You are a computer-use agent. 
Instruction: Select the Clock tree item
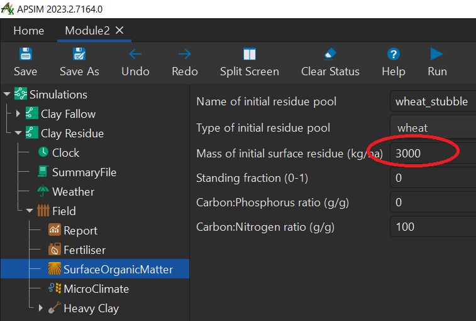pos(65,153)
